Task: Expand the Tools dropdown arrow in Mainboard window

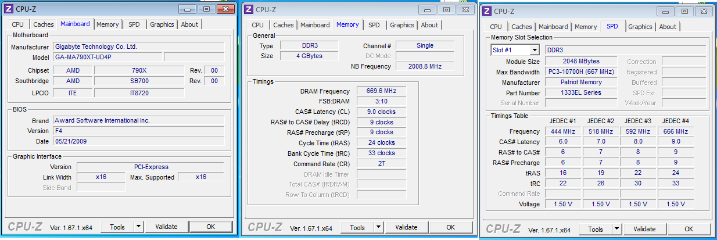Action: [138, 227]
